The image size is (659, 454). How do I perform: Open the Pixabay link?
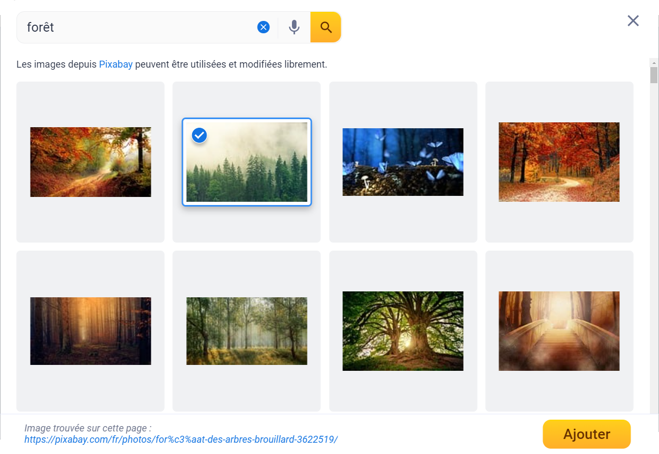[115, 64]
